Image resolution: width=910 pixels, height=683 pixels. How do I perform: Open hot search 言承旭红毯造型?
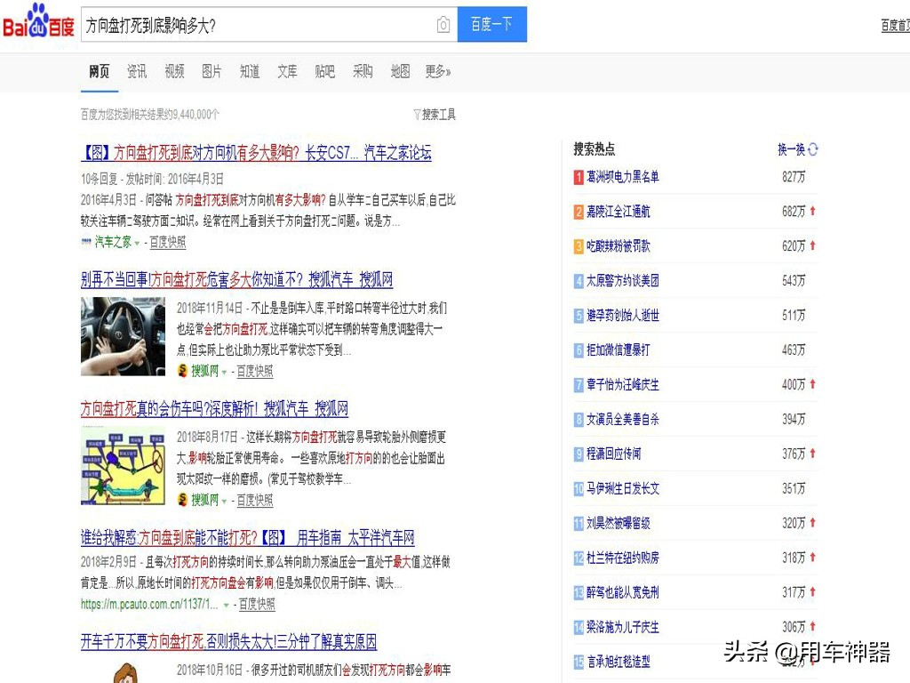click(619, 662)
